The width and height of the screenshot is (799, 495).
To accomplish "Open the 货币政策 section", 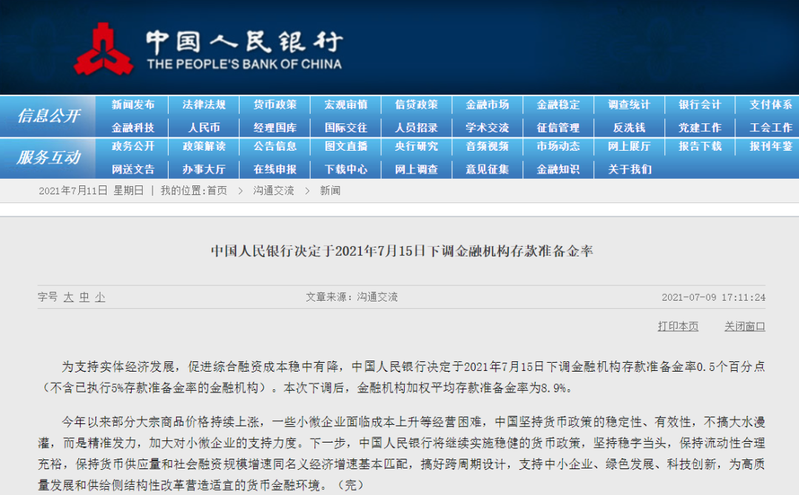I will (x=274, y=104).
